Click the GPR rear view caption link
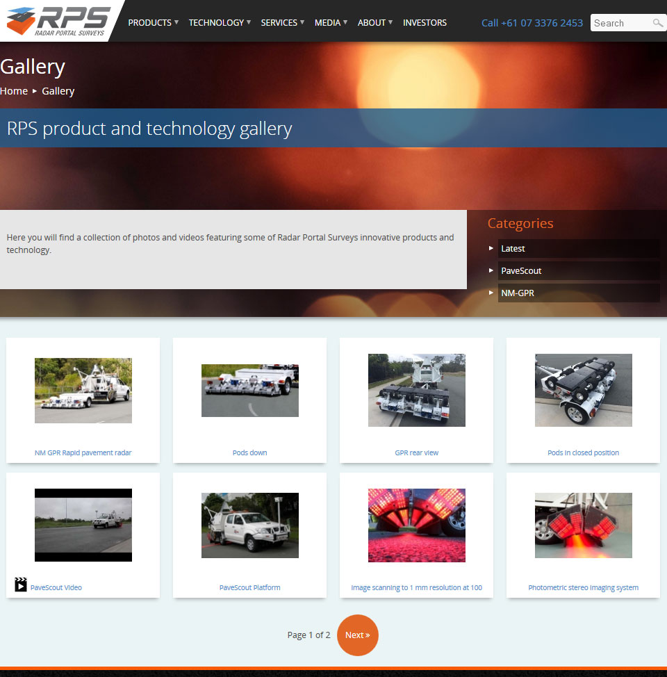Image resolution: width=667 pixels, height=677 pixels. tap(417, 452)
